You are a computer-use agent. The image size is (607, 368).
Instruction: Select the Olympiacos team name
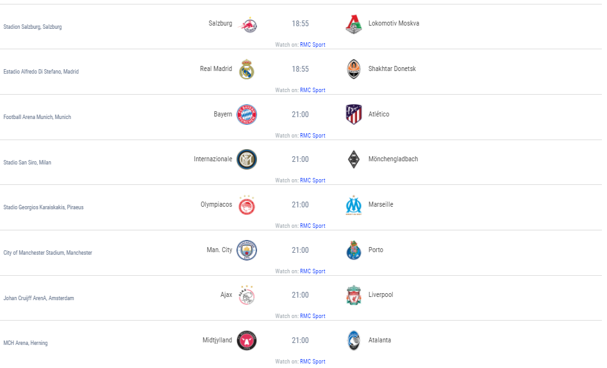(x=217, y=205)
